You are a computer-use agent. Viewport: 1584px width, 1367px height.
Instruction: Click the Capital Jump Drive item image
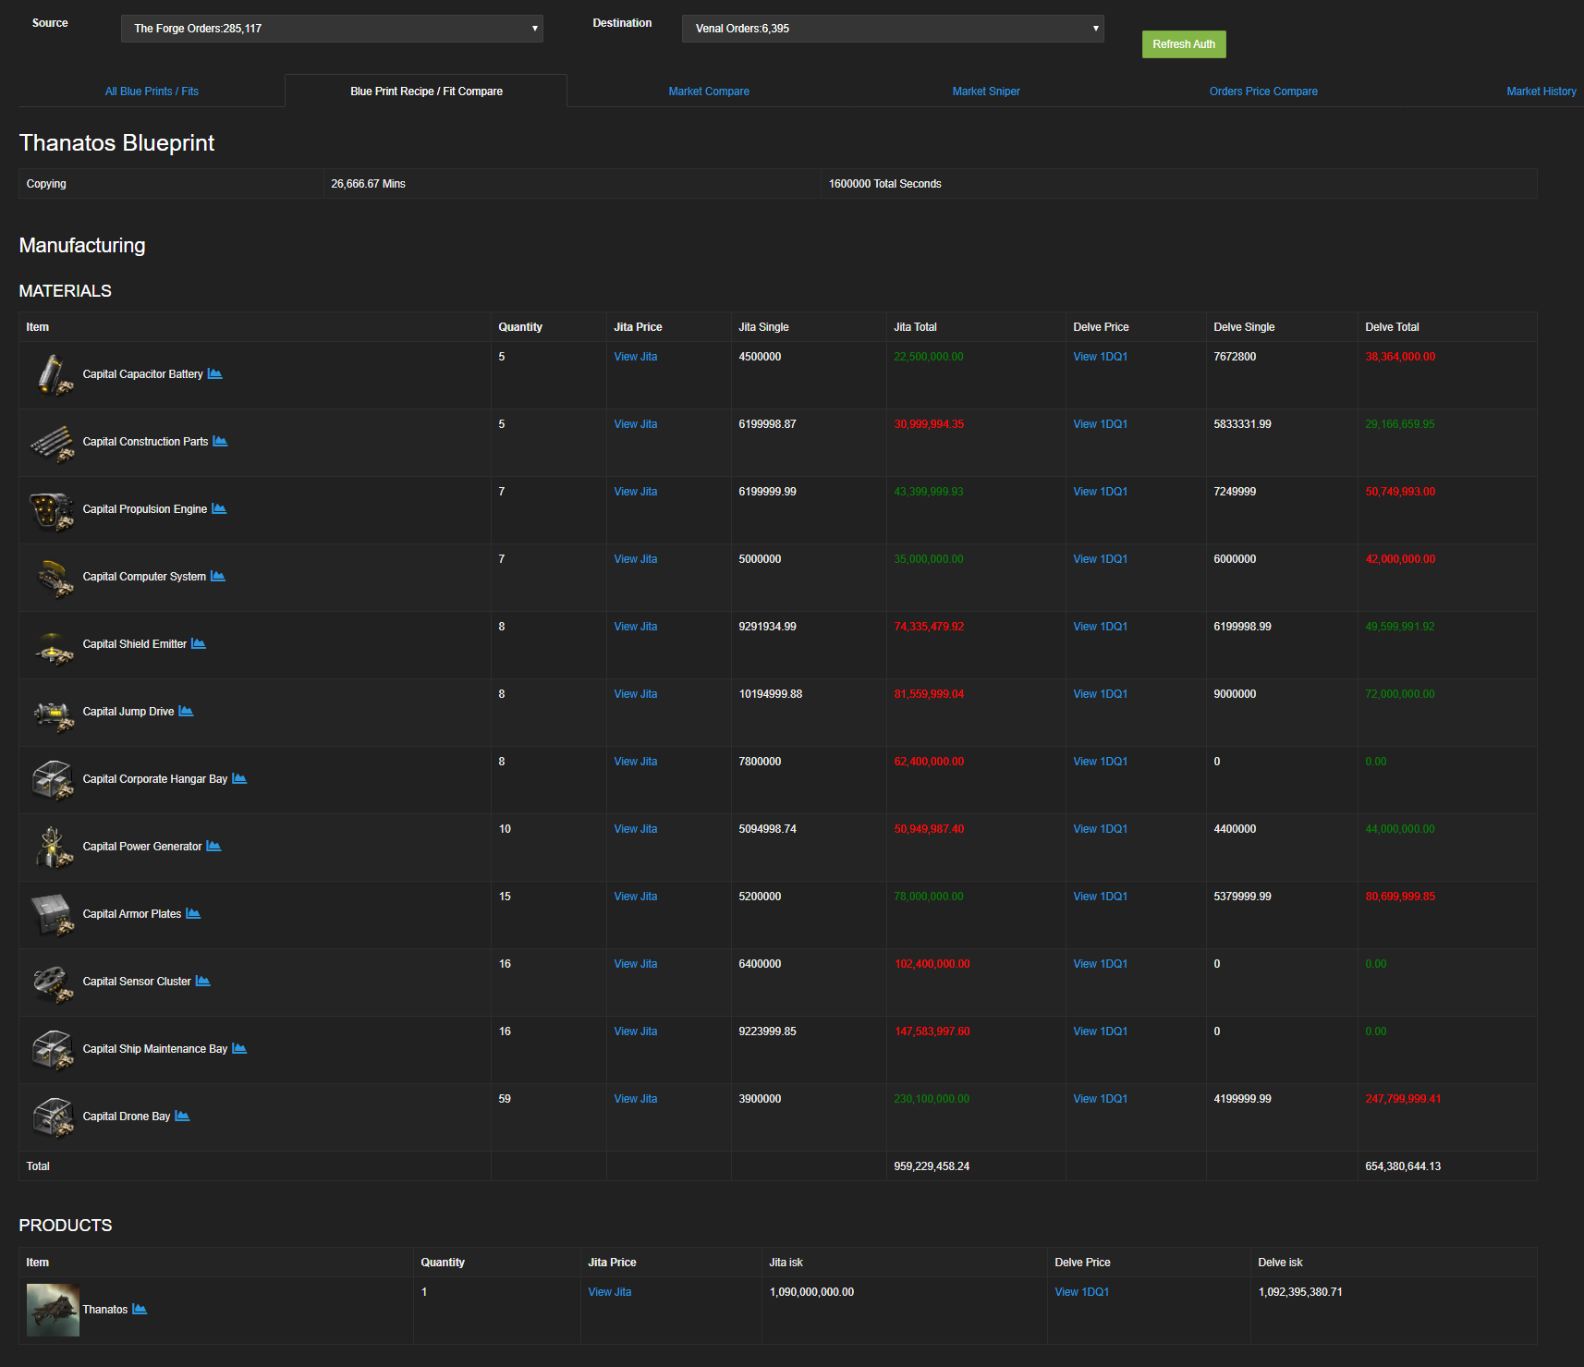pos(54,712)
